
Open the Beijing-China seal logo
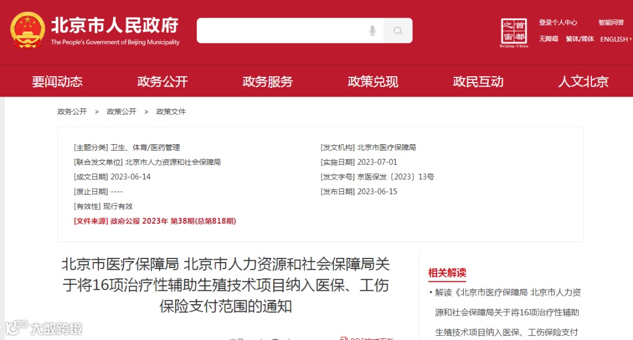click(x=514, y=32)
